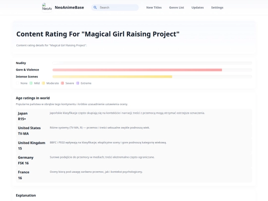The height and width of the screenshot is (201, 268).
Task: Click the search magnifier icon
Action: point(95,7)
